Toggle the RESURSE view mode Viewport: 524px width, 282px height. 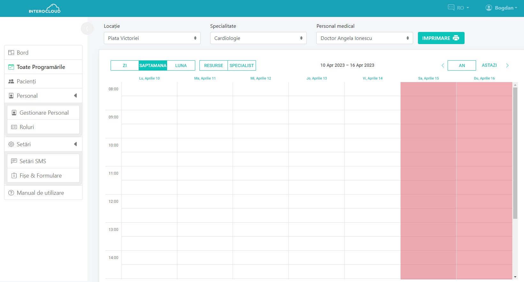tap(213, 65)
